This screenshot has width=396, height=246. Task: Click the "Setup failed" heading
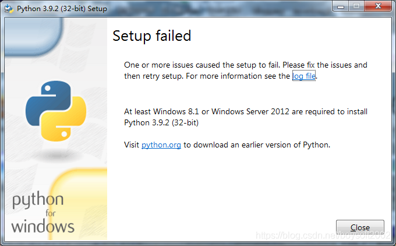pos(151,36)
